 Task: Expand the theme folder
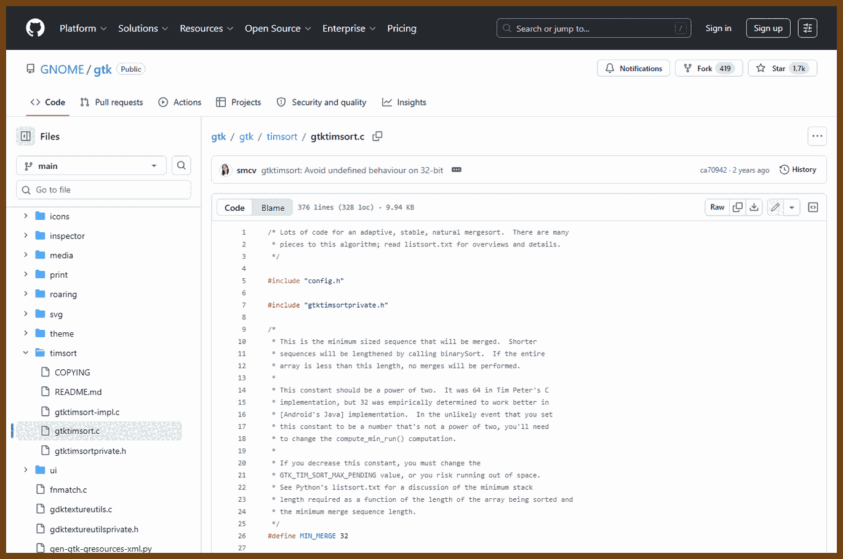click(x=25, y=333)
